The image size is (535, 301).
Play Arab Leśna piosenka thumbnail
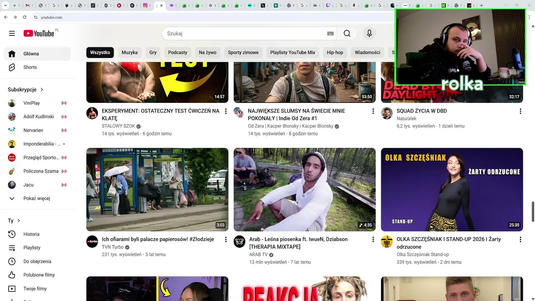[305, 189]
